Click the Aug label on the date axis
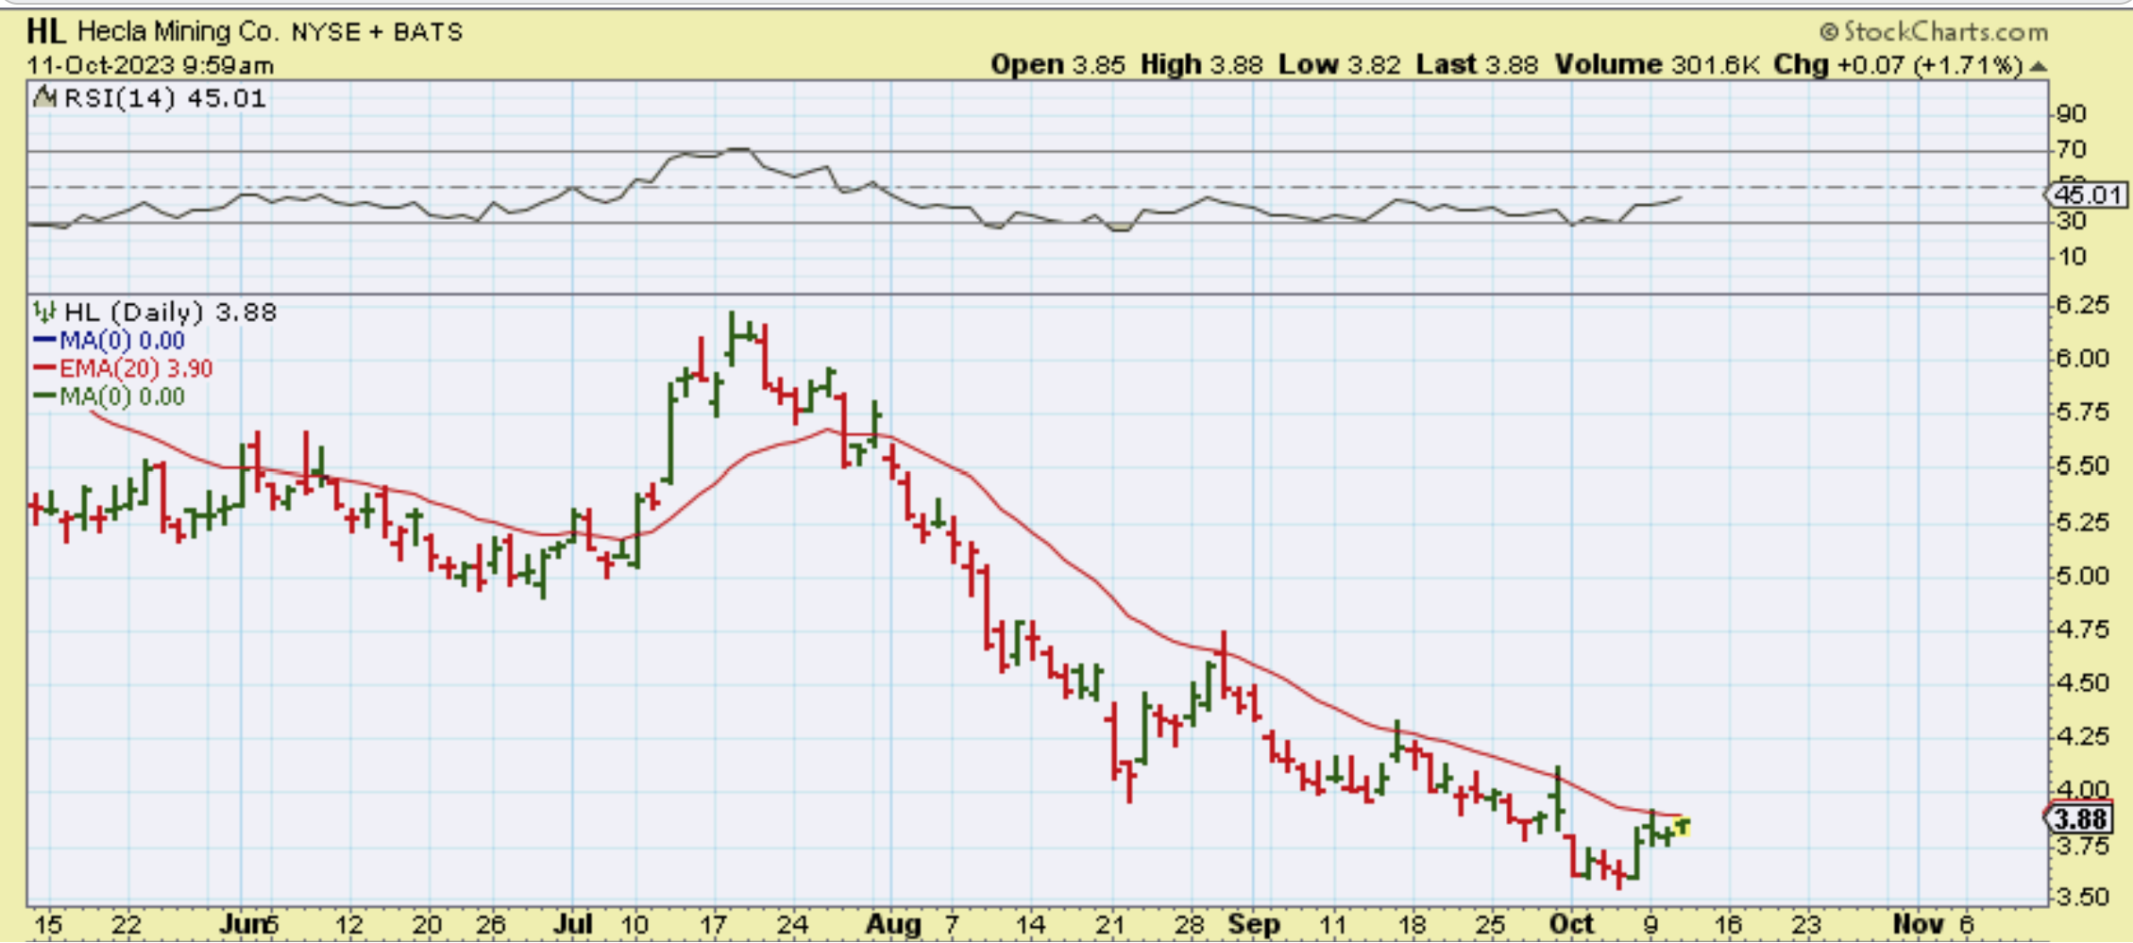Image resolution: width=2133 pixels, height=943 pixels. pyautogui.click(x=893, y=924)
